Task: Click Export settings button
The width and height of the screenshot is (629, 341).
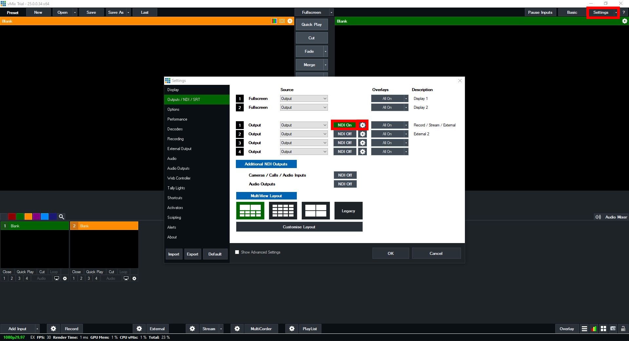Action: click(192, 254)
